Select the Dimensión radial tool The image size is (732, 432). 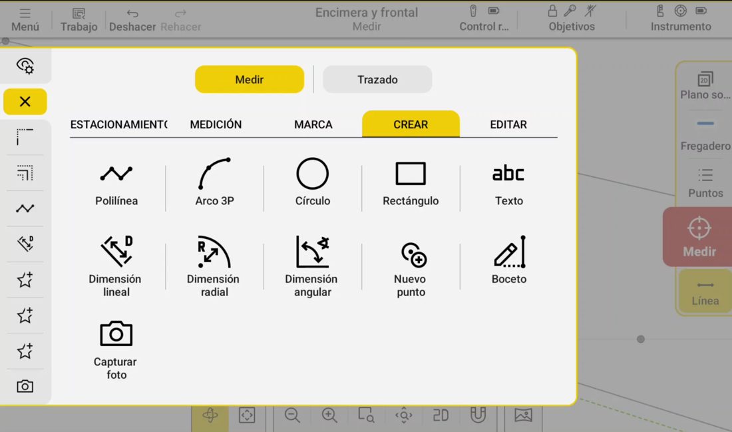(x=214, y=267)
